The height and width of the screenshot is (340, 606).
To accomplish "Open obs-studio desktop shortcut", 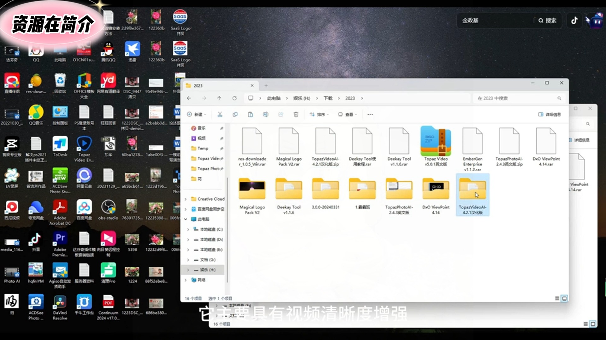I will tap(108, 210).
